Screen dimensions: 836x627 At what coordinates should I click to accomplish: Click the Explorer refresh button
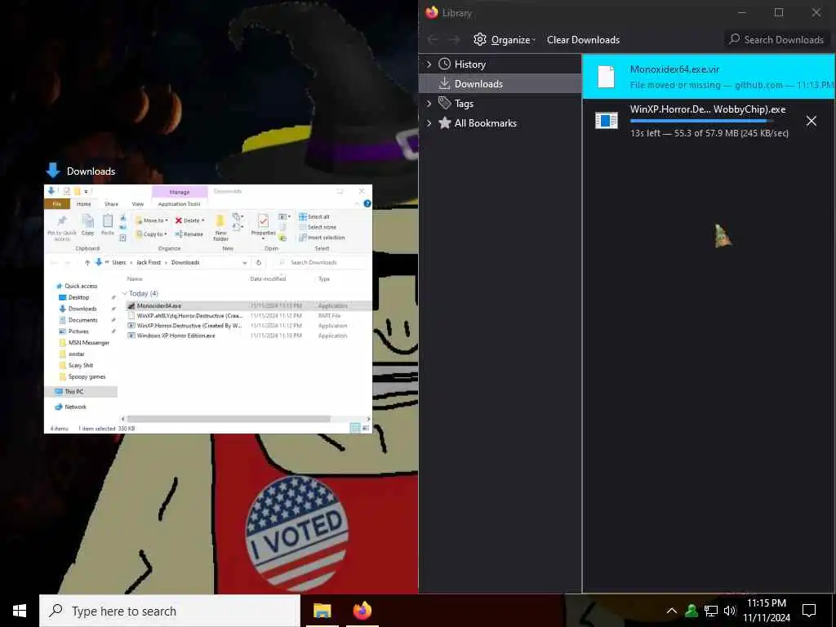click(x=259, y=262)
